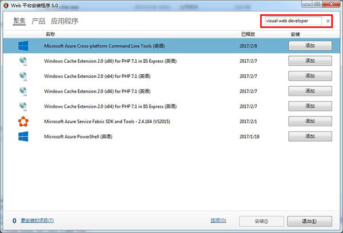This screenshot has height=233, width=343.
Task: Click the orange Service Fabric SDK icon
Action: [23, 122]
